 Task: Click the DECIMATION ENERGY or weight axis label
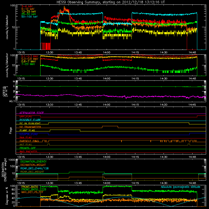point(4,170)
